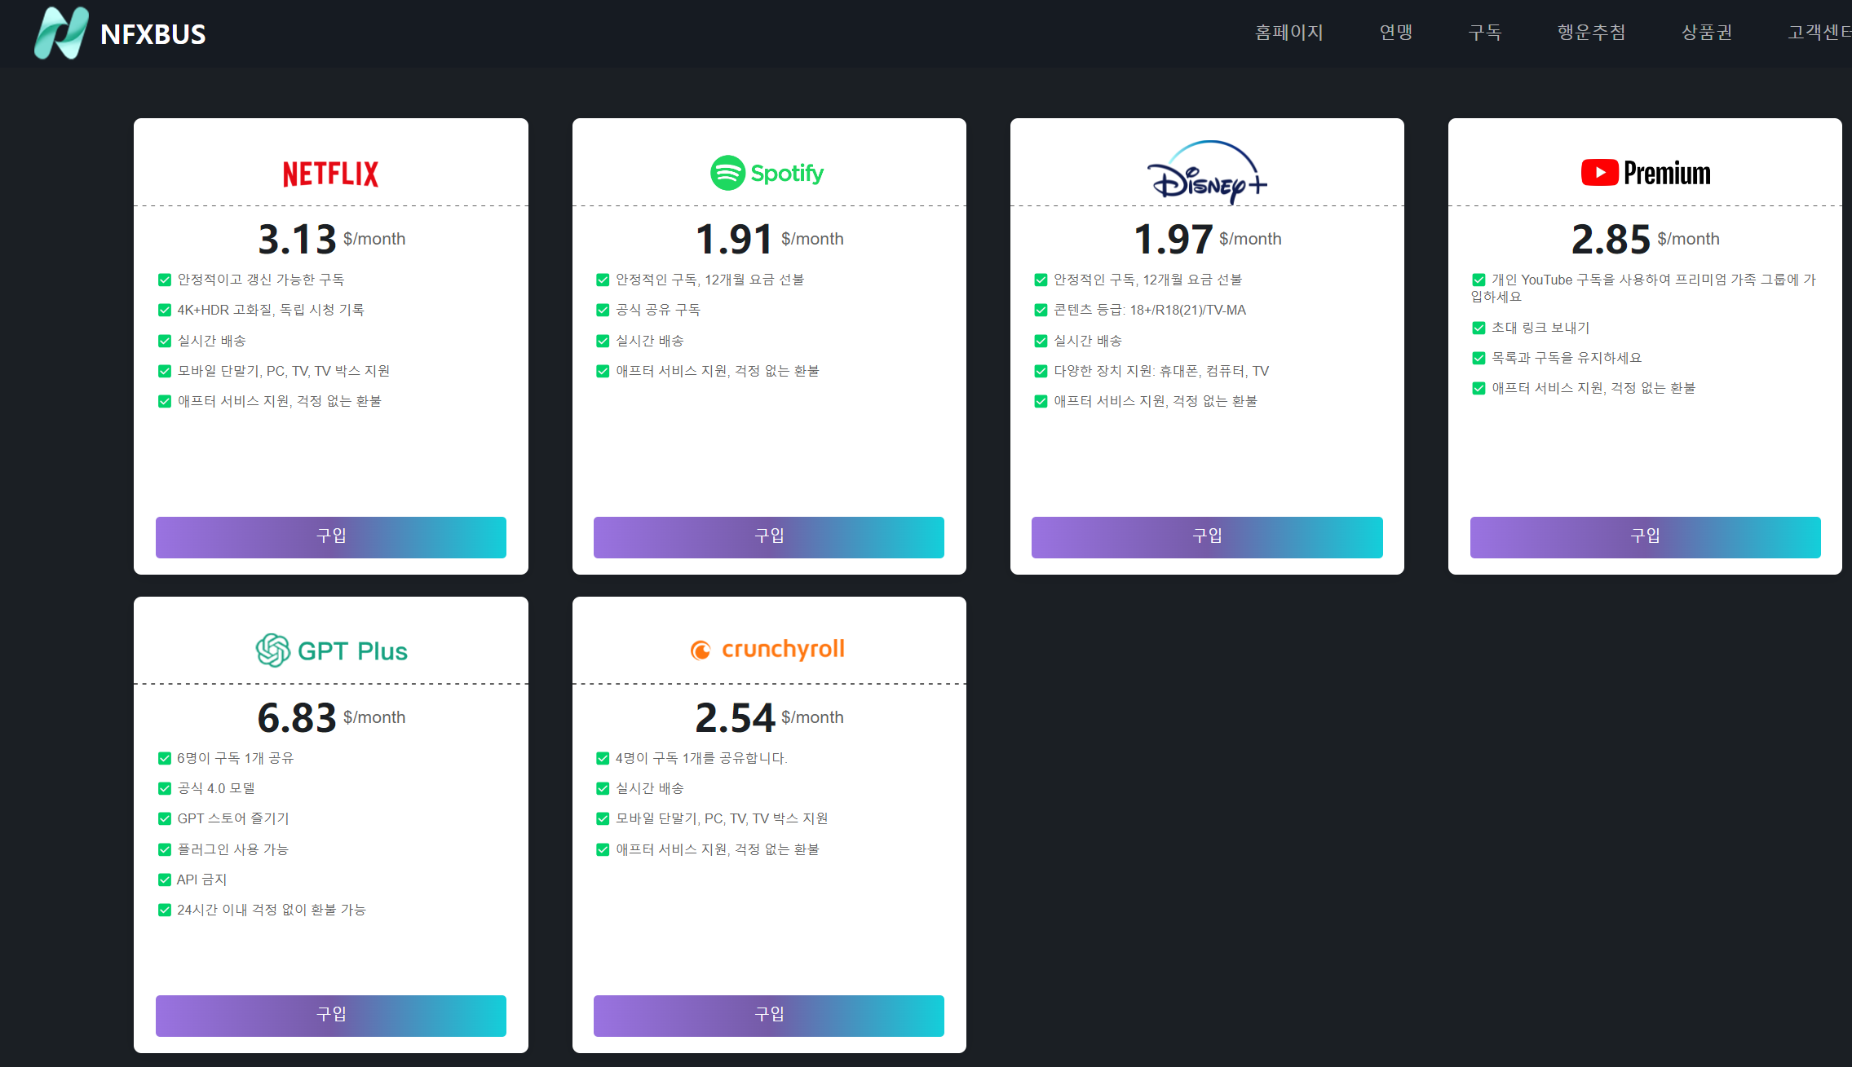The width and height of the screenshot is (1852, 1067).
Task: Click the check icon beside 공식 4.0 모델
Action: (165, 789)
